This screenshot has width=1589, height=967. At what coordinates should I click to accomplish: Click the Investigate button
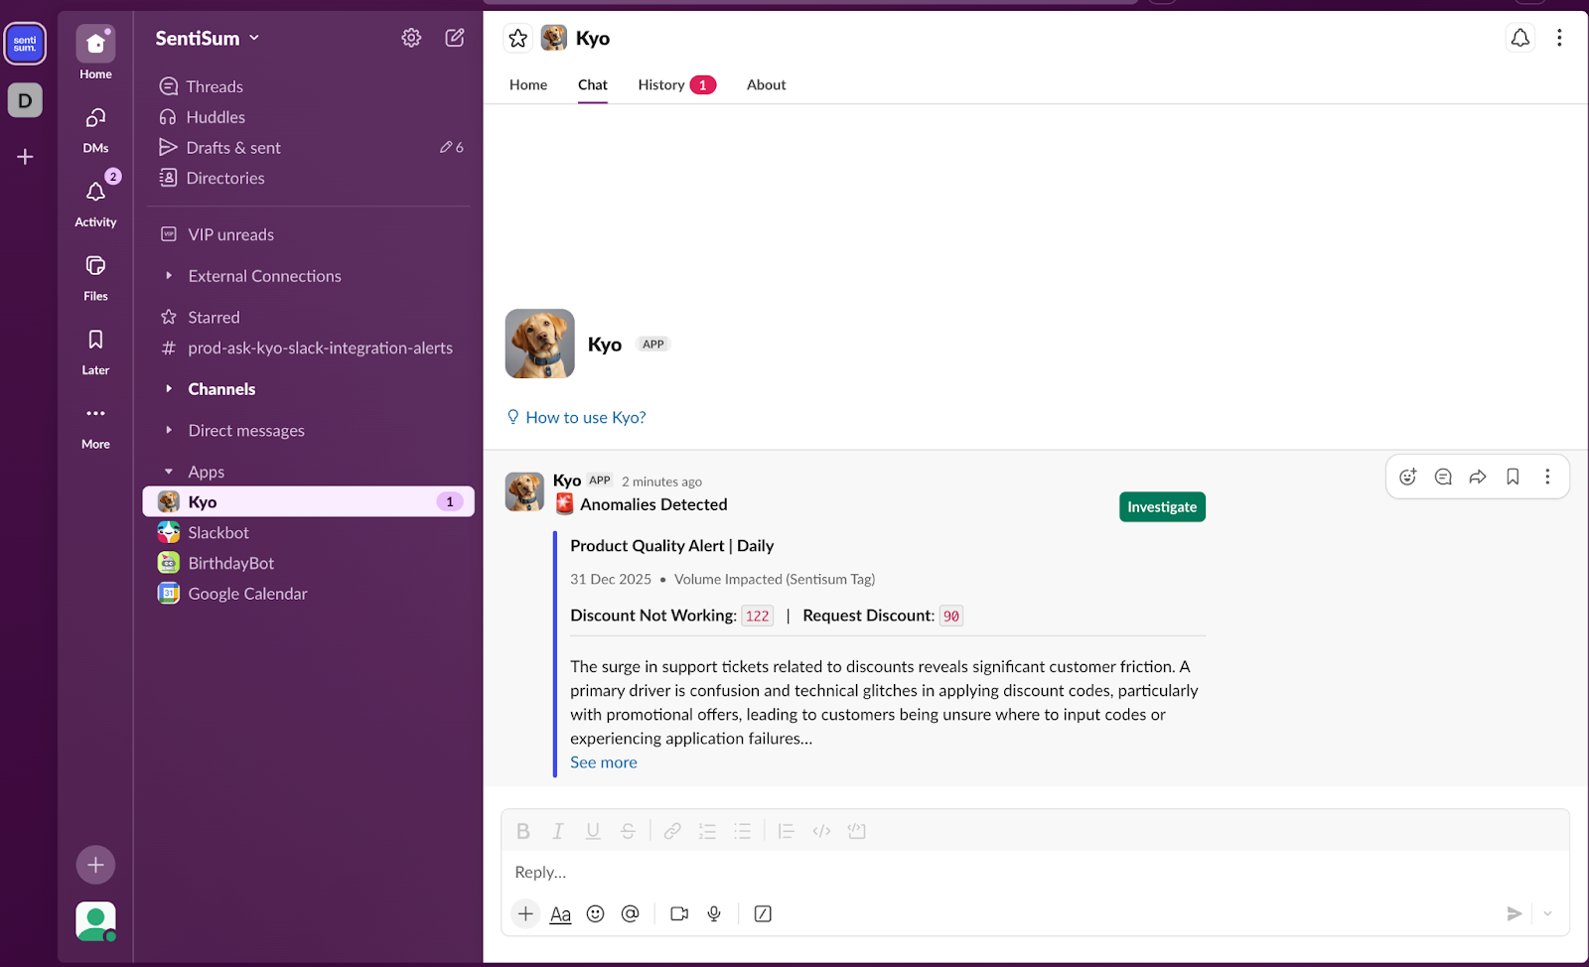pyautogui.click(x=1162, y=507)
